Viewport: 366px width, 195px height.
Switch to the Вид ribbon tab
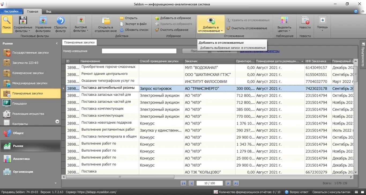tap(48, 12)
